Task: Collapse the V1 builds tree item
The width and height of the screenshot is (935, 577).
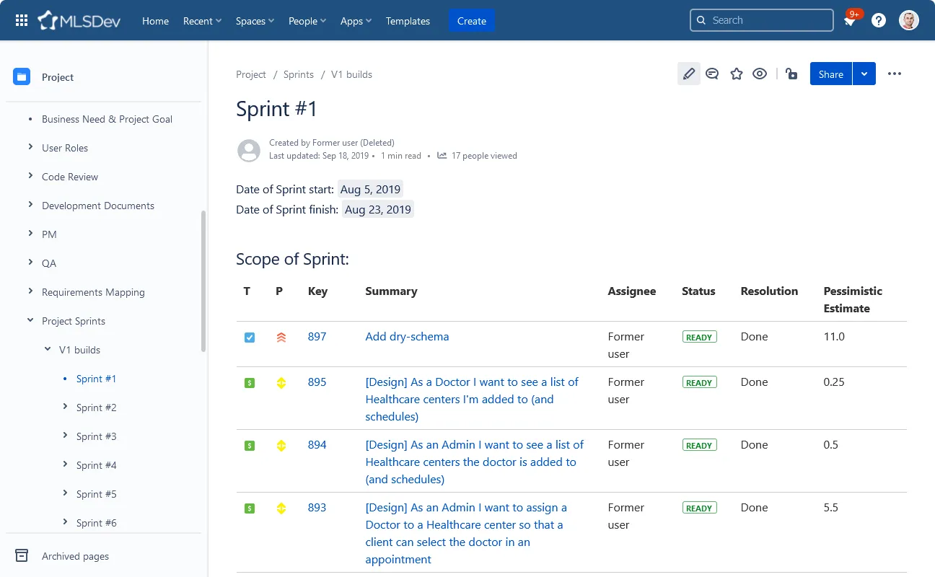Action: click(48, 350)
